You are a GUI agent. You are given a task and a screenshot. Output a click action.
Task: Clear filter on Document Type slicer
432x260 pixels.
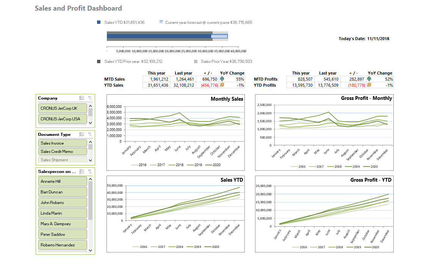90,134
